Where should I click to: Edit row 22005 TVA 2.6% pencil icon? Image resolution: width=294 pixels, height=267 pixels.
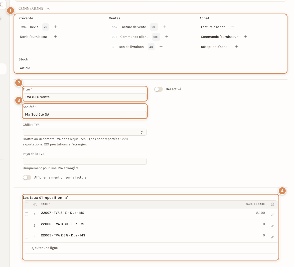click(x=272, y=237)
